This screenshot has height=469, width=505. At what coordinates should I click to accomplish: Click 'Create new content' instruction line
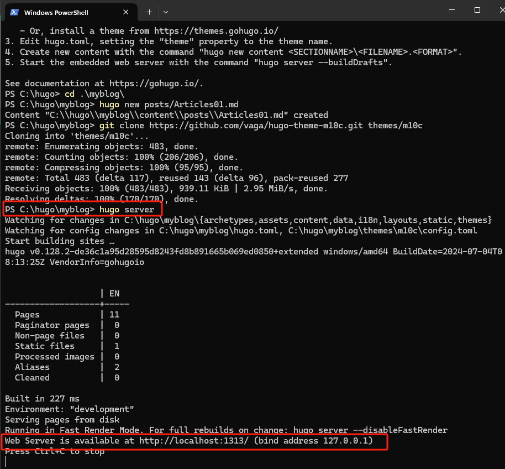click(234, 52)
